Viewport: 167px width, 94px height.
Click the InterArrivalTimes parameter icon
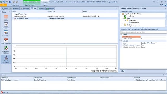click(15, 16)
